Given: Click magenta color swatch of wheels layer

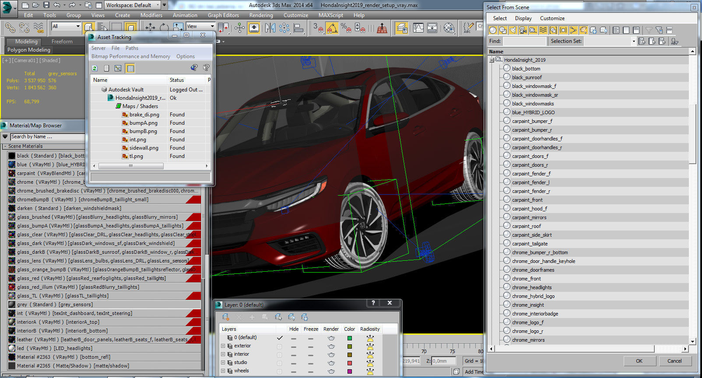Looking at the screenshot, I should 350,371.
